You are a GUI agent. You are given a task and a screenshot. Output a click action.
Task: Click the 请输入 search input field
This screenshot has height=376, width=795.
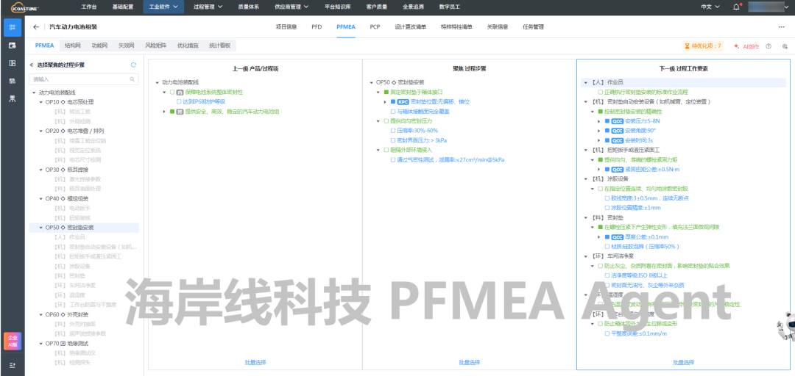(84, 79)
